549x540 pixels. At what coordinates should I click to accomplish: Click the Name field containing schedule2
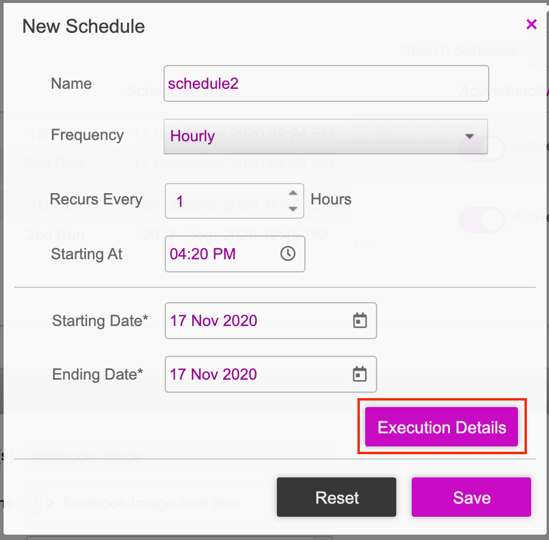(x=326, y=83)
